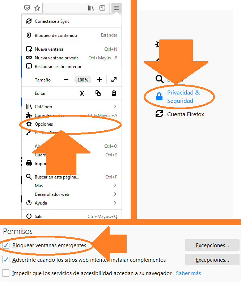
Task: Uncheck Bloquear ventanas emergentes
Action: coord(6,245)
